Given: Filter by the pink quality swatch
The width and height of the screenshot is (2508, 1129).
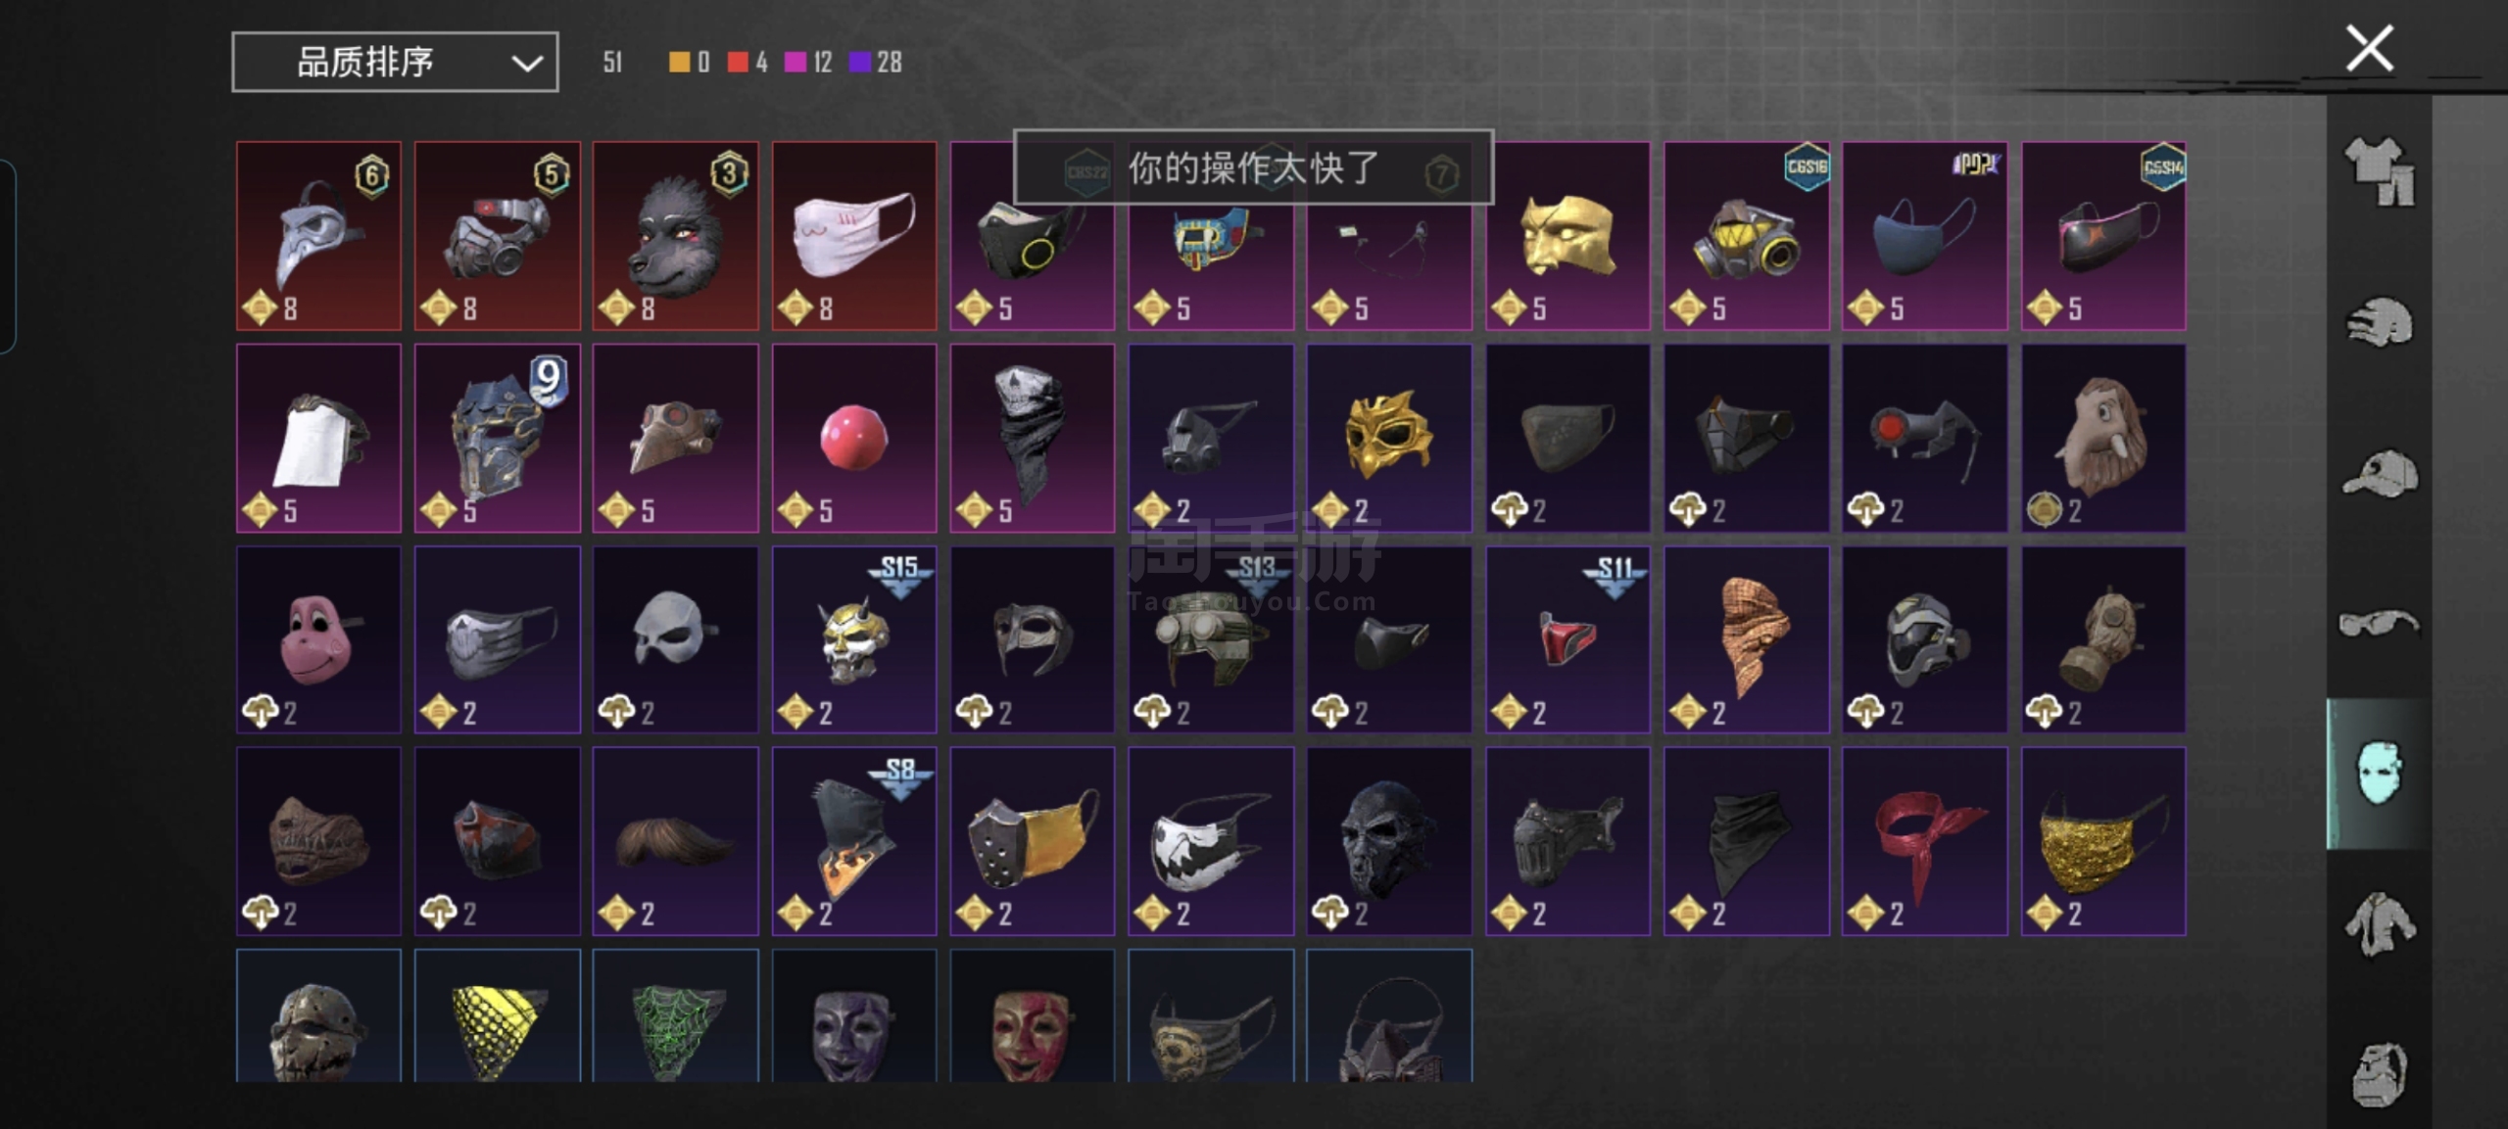Looking at the screenshot, I should (x=796, y=62).
